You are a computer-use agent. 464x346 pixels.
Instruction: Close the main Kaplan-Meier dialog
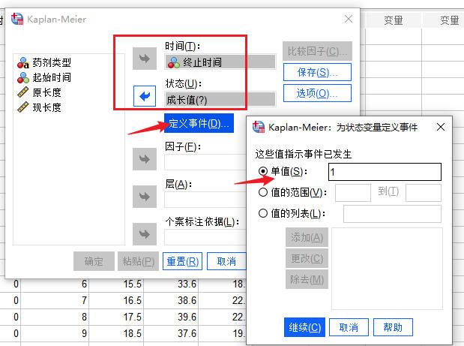pos(349,19)
